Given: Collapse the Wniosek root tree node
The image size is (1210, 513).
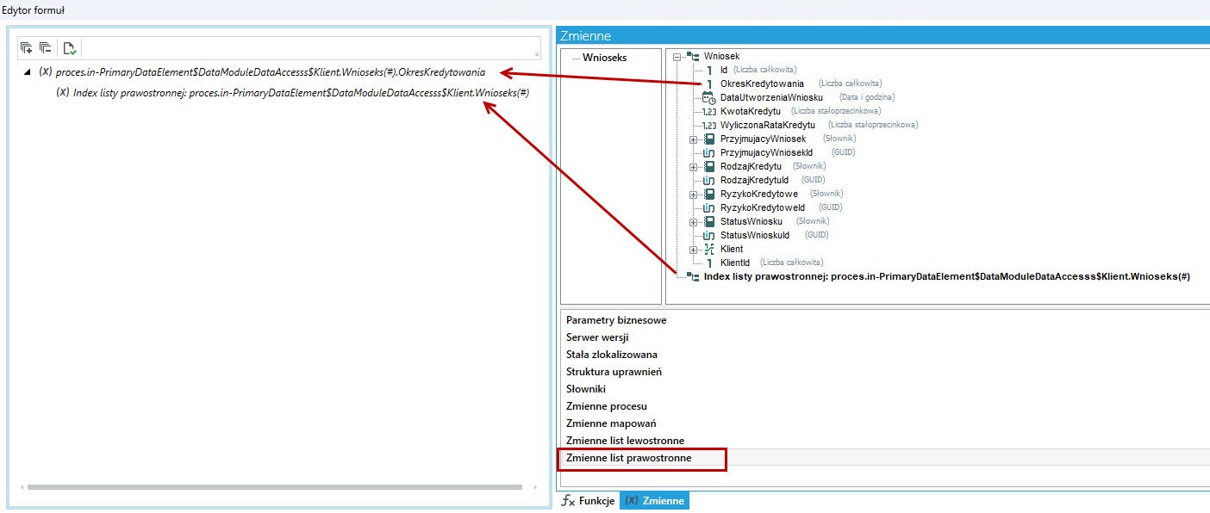Looking at the screenshot, I should tap(678, 56).
